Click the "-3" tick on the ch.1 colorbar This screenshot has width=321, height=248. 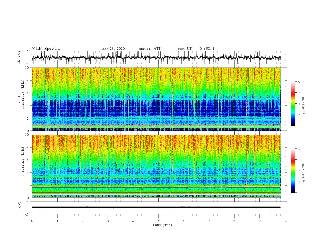(x=299, y=81)
